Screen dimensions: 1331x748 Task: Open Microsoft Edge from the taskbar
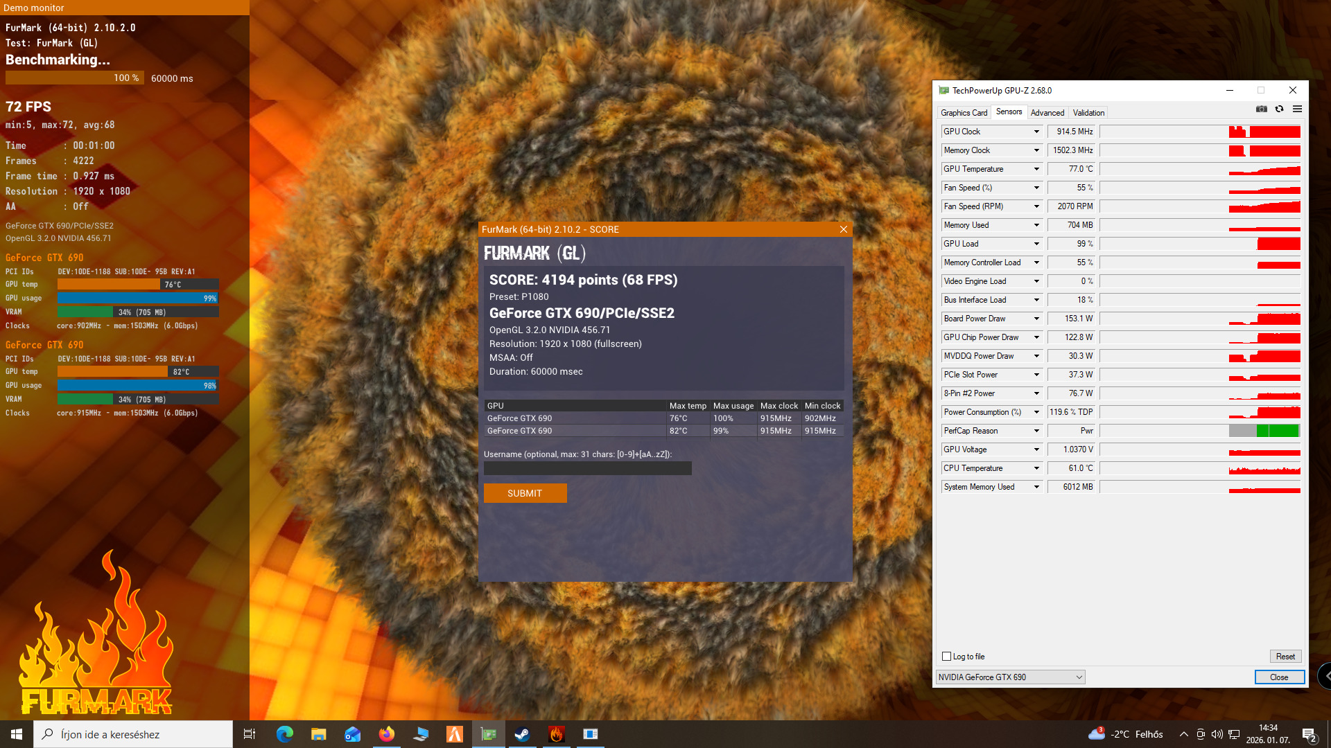coord(285,734)
